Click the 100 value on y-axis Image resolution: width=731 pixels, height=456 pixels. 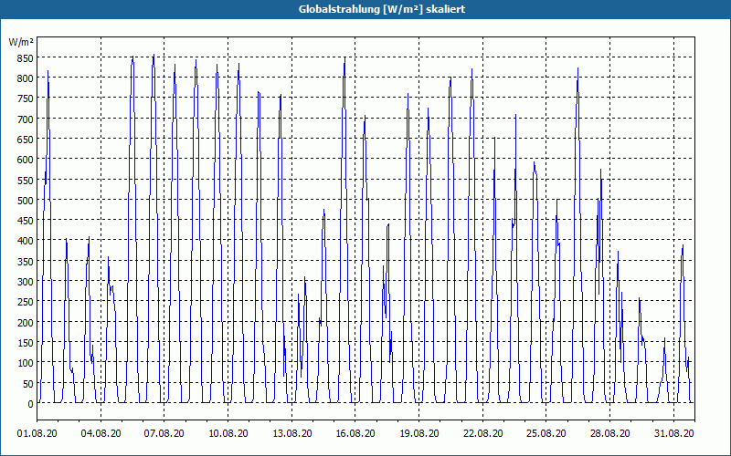coord(26,363)
